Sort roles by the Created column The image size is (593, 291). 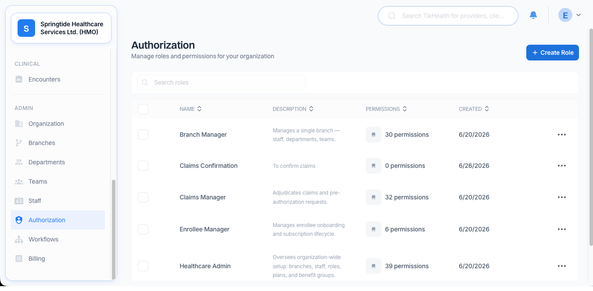point(474,109)
